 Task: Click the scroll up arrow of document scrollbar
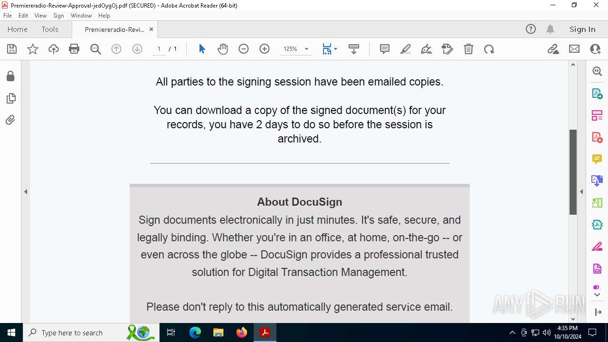tap(573, 65)
